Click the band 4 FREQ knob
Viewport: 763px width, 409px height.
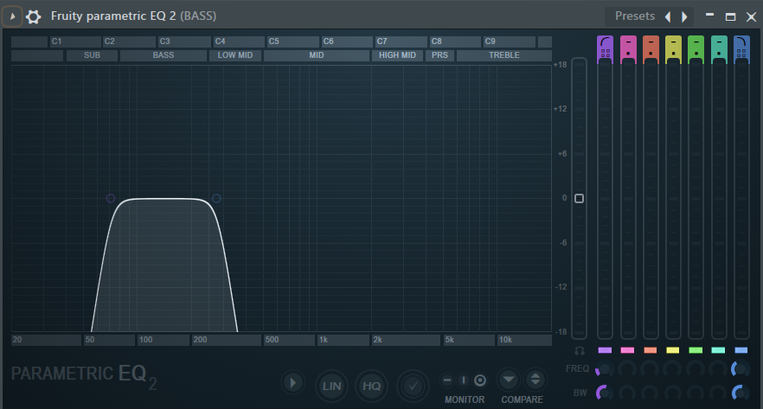(x=672, y=369)
